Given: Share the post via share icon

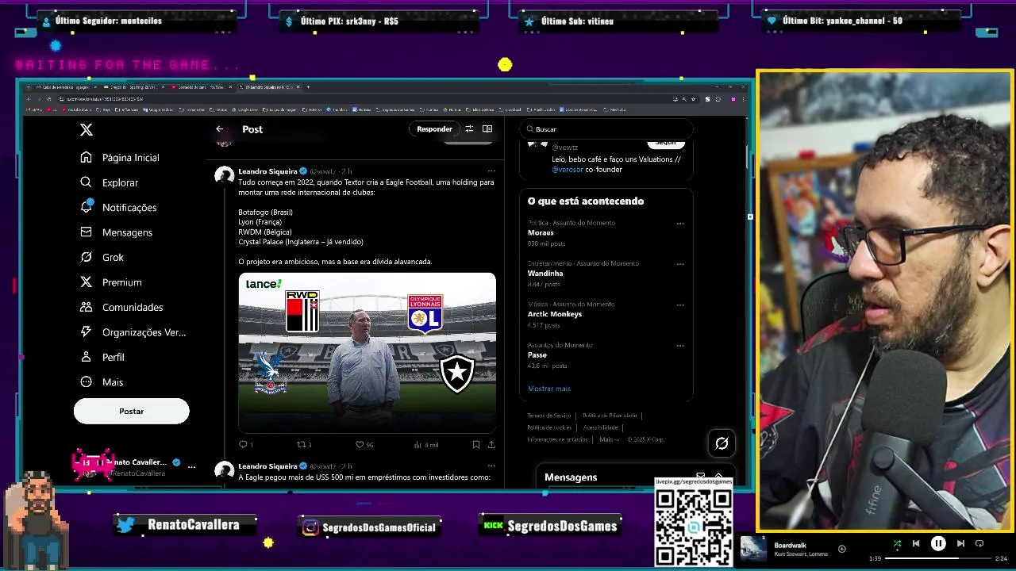Looking at the screenshot, I should [491, 445].
